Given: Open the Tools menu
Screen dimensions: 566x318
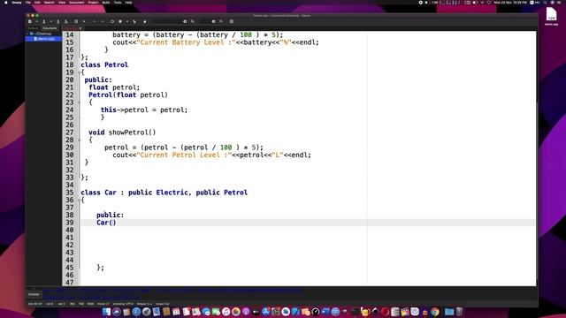Looking at the screenshot, I should coord(118,2).
